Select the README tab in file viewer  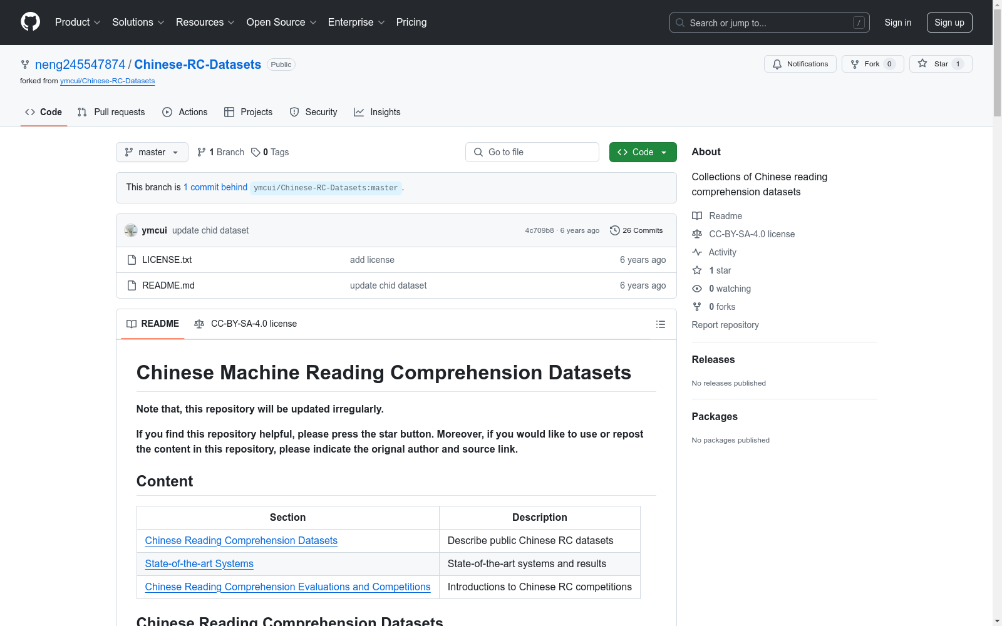tap(153, 324)
